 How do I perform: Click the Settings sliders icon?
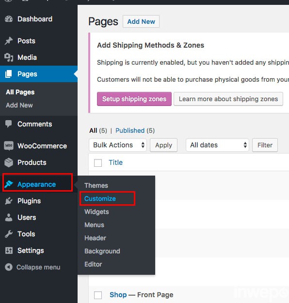click(9, 250)
